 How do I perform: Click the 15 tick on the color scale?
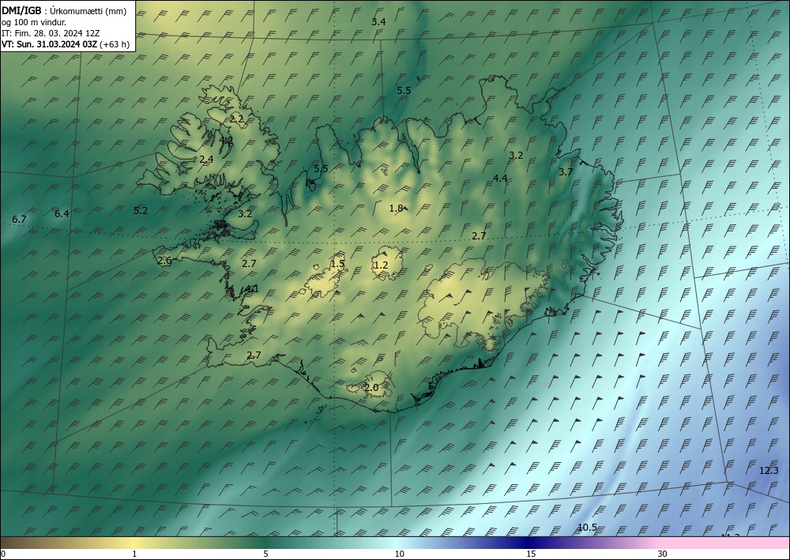pyautogui.click(x=531, y=554)
